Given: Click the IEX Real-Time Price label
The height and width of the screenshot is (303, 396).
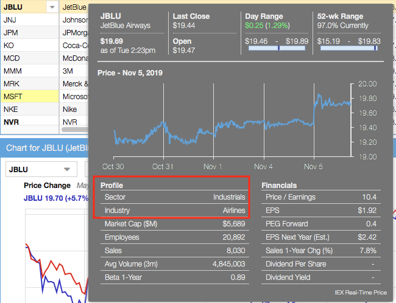Looking at the screenshot, I should point(361,293).
